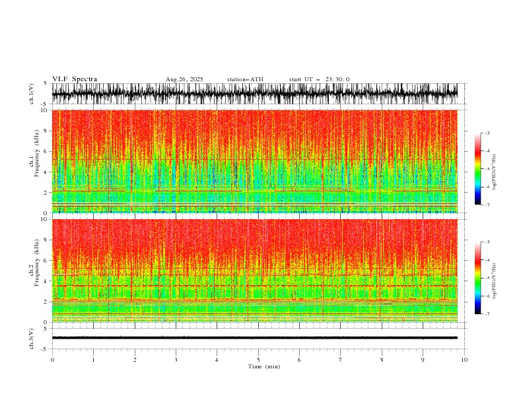Image resolution: width=523 pixels, height=404 pixels.
Task: Click the flat ch.3 voltage waveform trace
Action: tap(254, 338)
